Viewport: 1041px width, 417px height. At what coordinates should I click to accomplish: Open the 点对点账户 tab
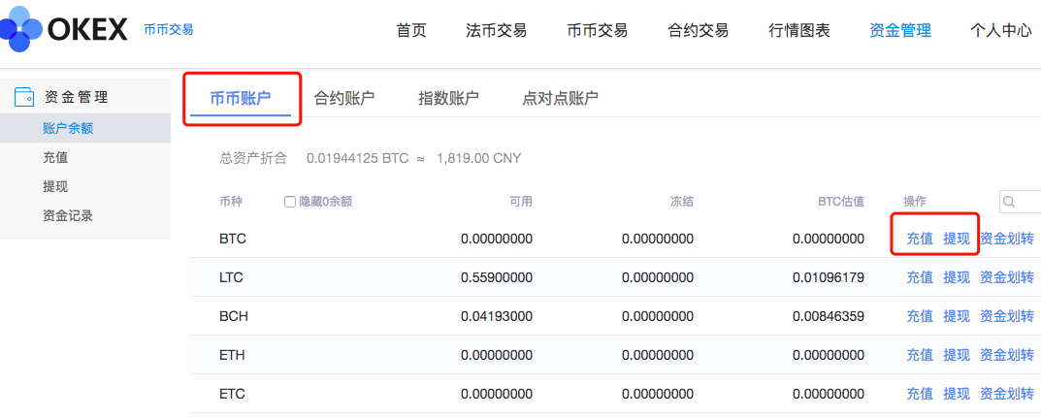[x=560, y=98]
